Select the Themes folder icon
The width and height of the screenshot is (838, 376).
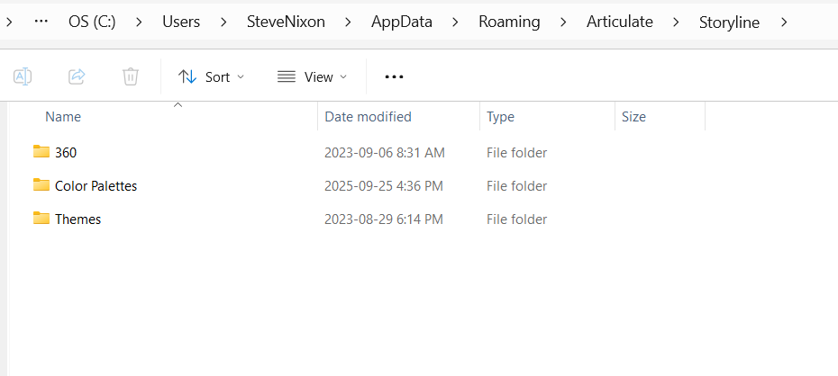[x=41, y=219]
